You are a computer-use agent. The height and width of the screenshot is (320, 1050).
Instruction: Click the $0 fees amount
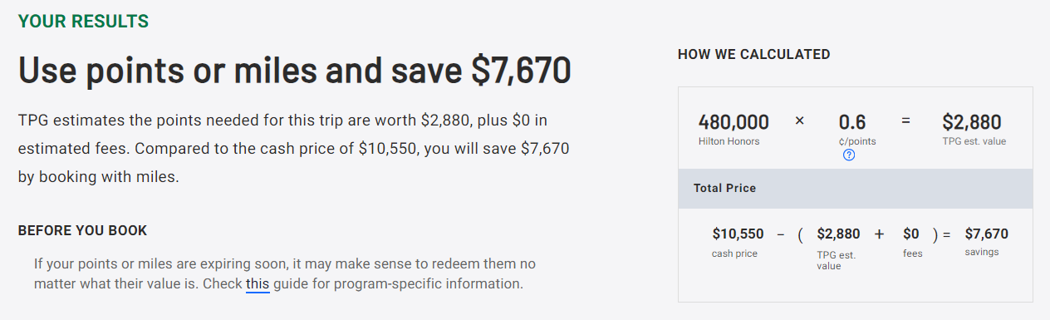coord(911,234)
